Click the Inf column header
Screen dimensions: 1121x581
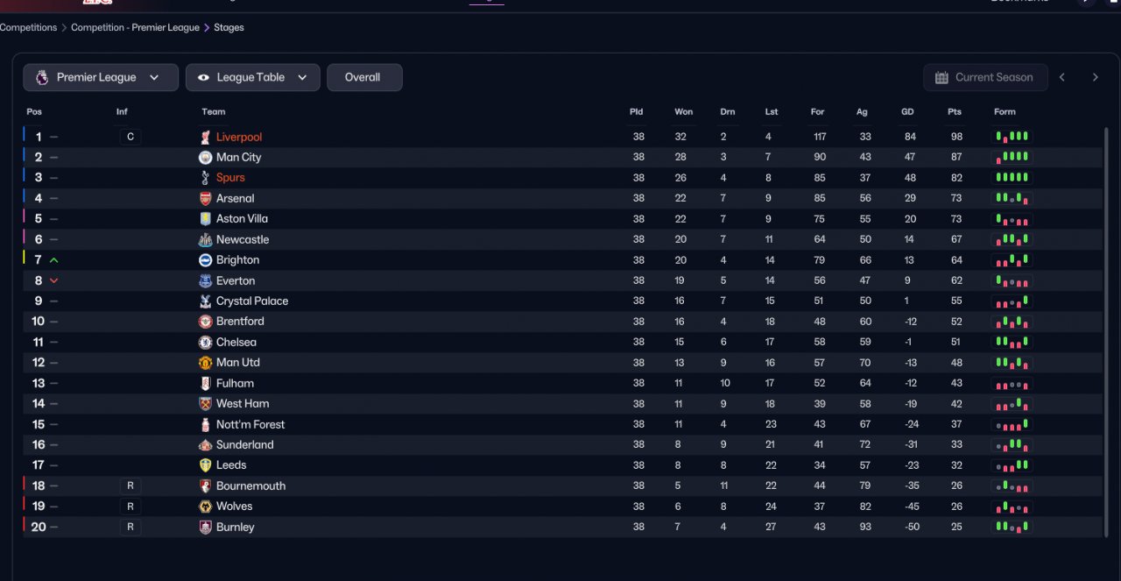point(122,111)
